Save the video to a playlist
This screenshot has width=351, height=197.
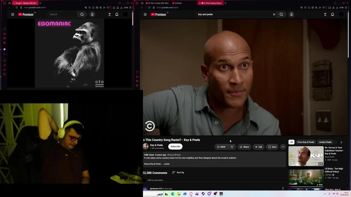point(272,147)
